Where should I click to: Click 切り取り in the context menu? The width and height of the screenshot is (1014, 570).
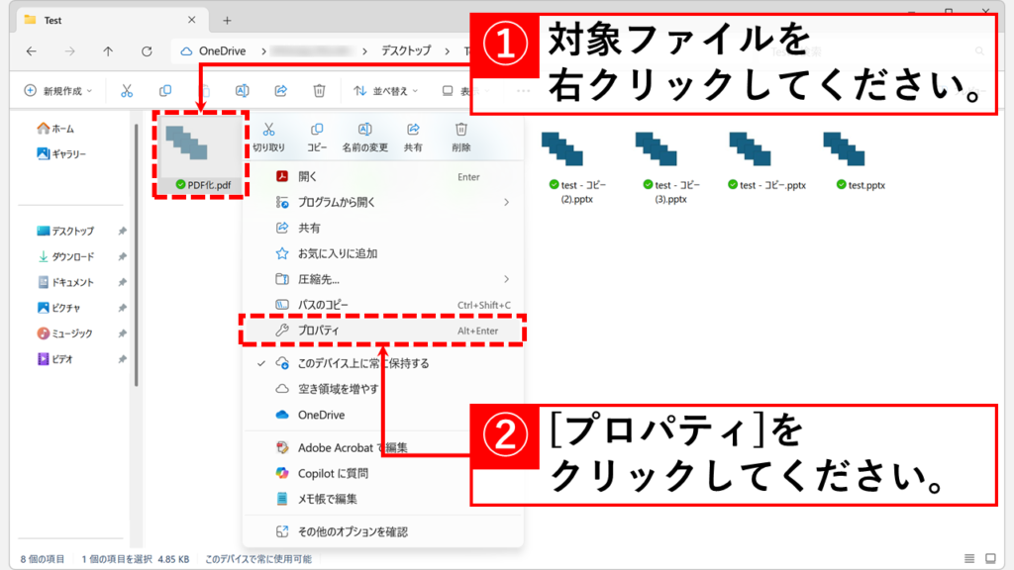pos(268,138)
